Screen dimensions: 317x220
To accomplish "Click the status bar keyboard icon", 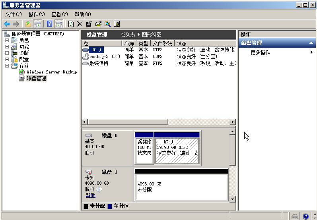I will [295, 216].
